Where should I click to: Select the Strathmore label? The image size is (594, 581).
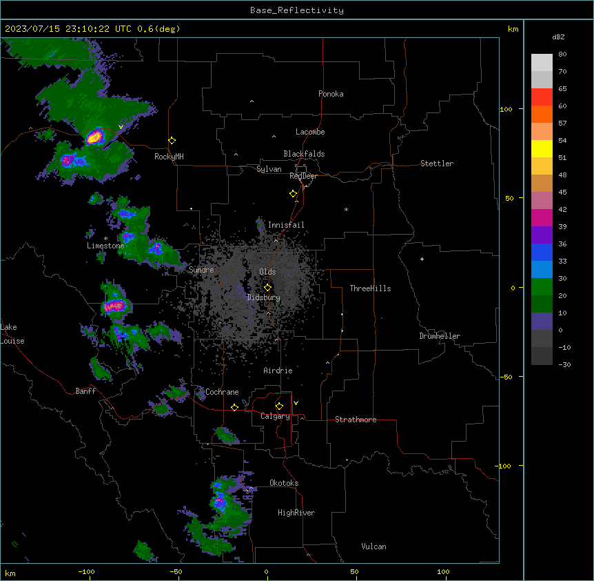click(356, 420)
